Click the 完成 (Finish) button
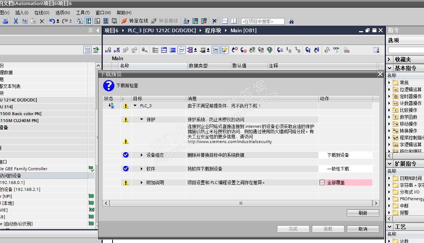This screenshot has width=424, height=243. point(293,229)
